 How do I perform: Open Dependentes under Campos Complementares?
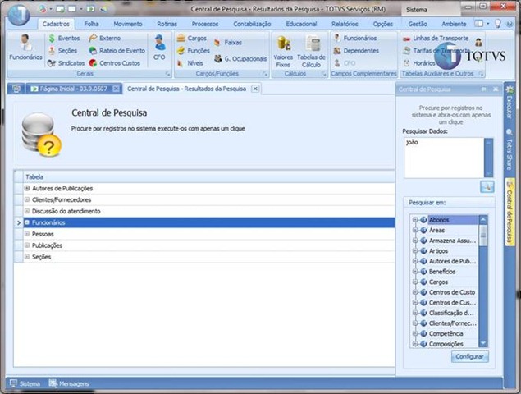[356, 51]
